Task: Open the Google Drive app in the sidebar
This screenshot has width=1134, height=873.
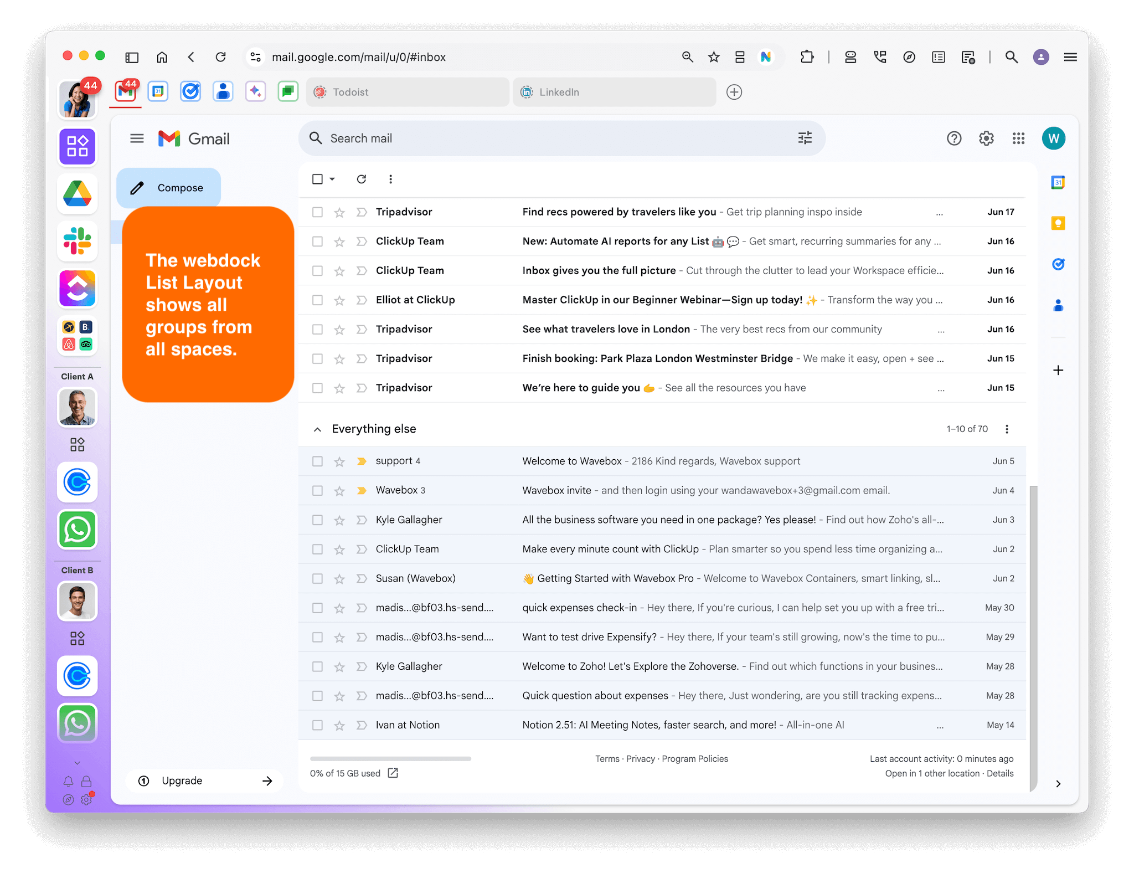Action: (x=78, y=194)
